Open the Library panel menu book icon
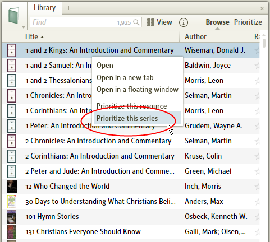Screen dimensions: 270x242 [x=14, y=15]
